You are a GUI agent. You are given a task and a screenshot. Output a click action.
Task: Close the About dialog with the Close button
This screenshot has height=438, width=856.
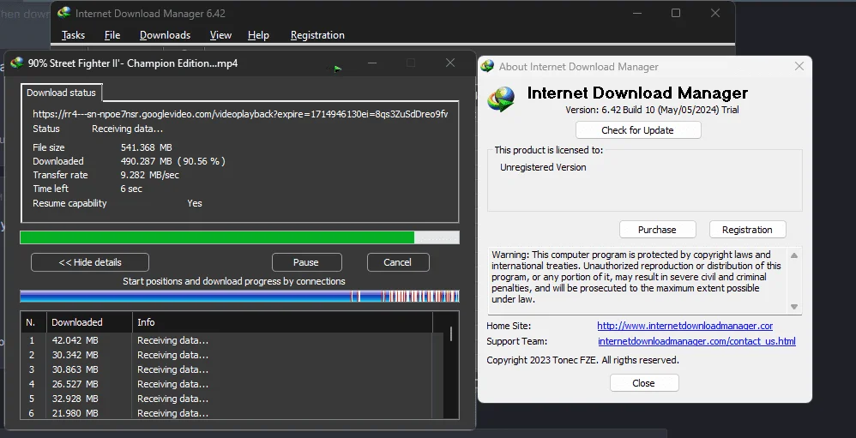click(x=644, y=383)
